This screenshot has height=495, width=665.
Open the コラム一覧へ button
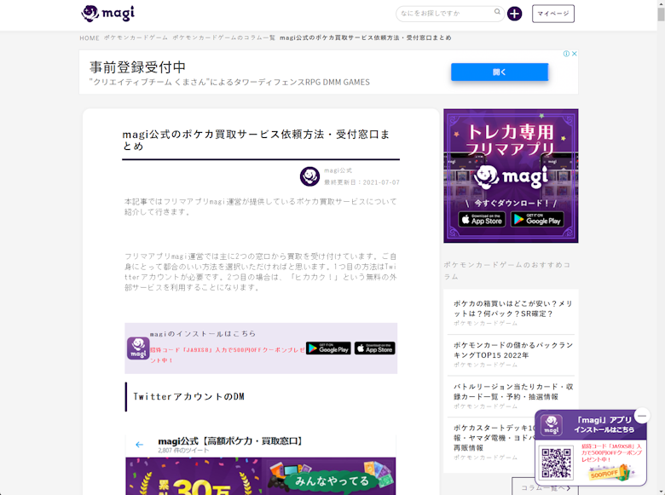click(545, 488)
